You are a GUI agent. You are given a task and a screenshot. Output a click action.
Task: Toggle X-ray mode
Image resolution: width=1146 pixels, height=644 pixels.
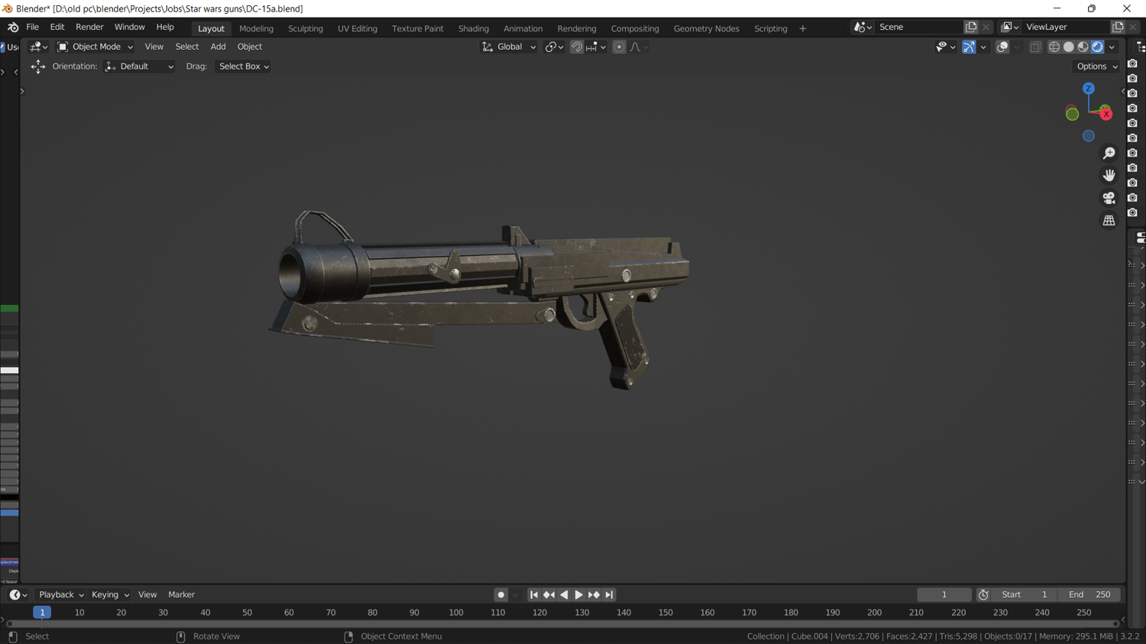pyautogui.click(x=1035, y=47)
